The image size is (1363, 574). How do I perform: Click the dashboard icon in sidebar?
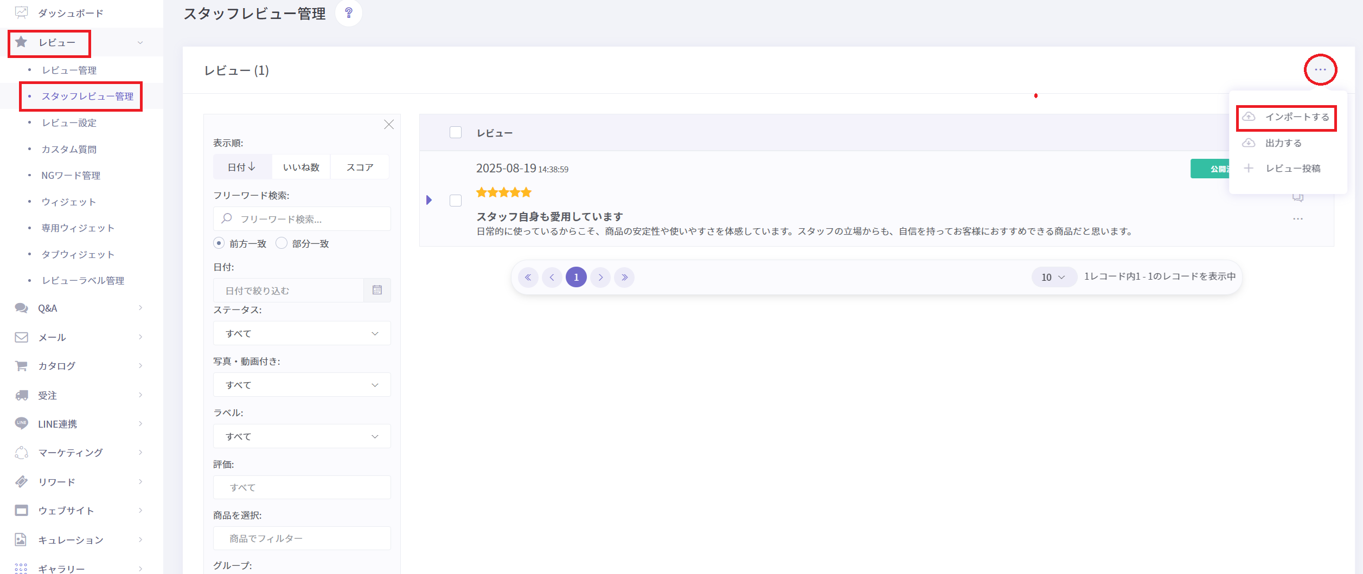coord(21,12)
